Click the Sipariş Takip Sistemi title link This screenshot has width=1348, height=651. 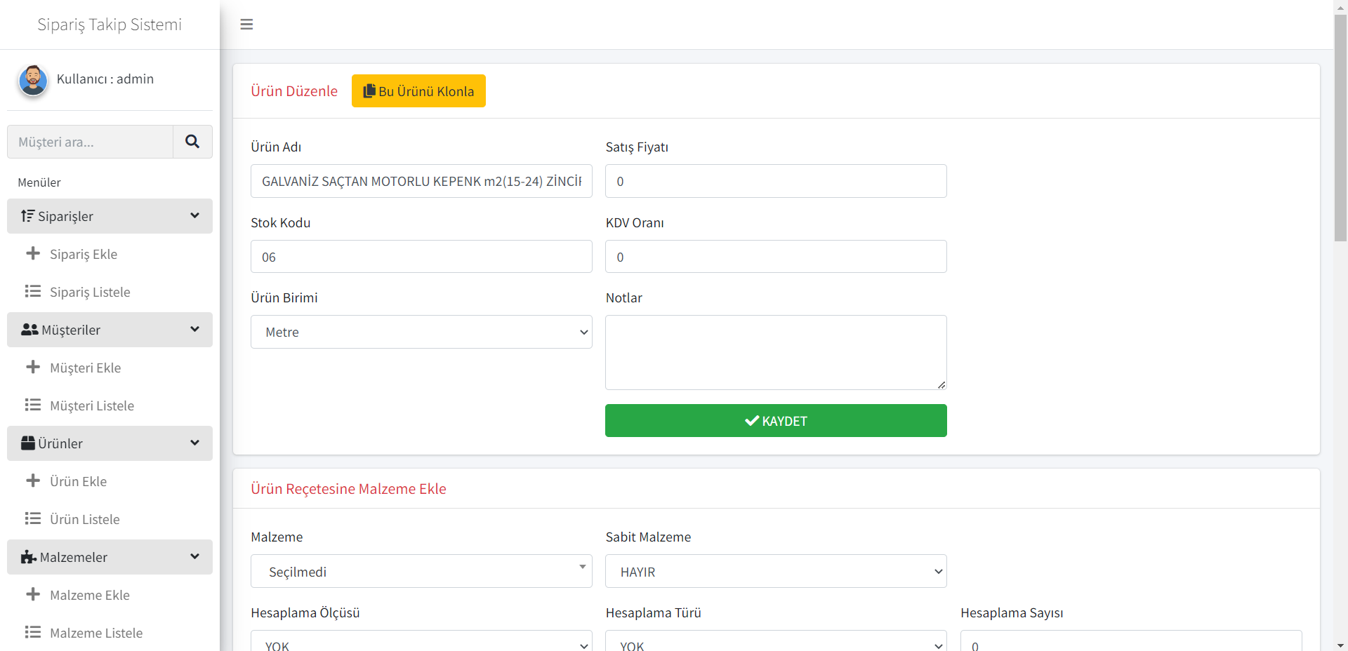click(x=110, y=25)
